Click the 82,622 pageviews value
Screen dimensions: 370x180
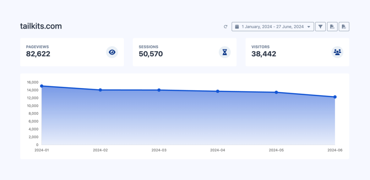click(38, 54)
